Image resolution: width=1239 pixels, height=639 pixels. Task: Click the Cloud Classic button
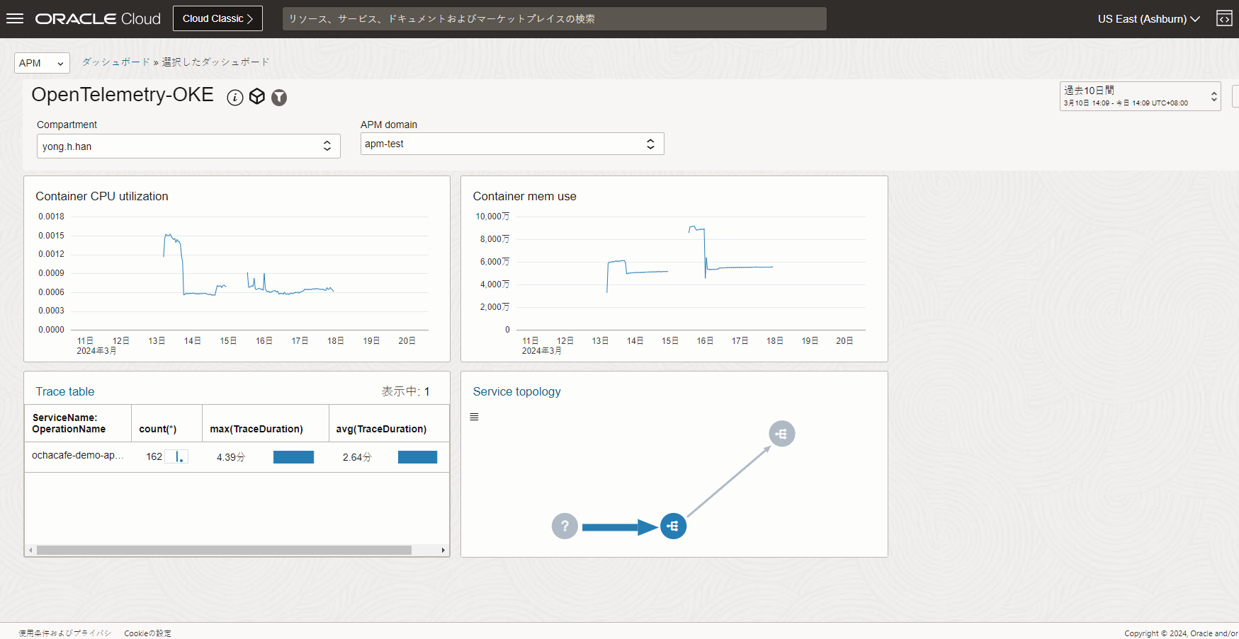[217, 19]
